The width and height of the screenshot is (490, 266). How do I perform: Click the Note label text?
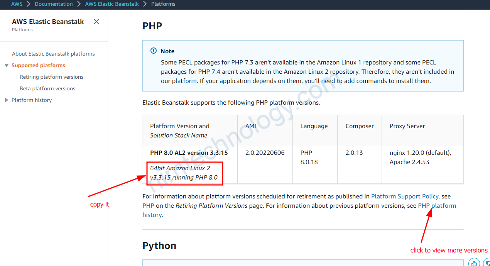click(x=167, y=51)
